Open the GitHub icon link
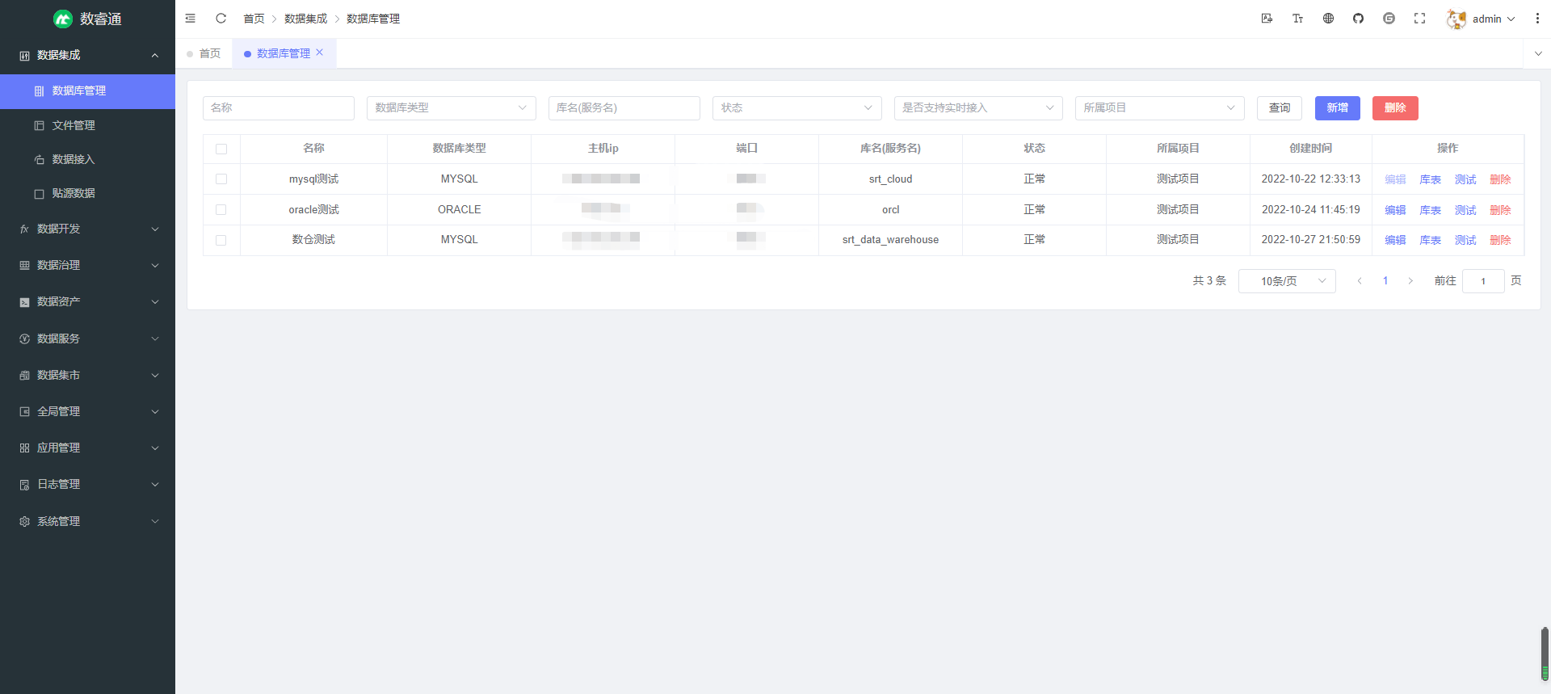This screenshot has height=694, width=1551. pyautogui.click(x=1359, y=19)
